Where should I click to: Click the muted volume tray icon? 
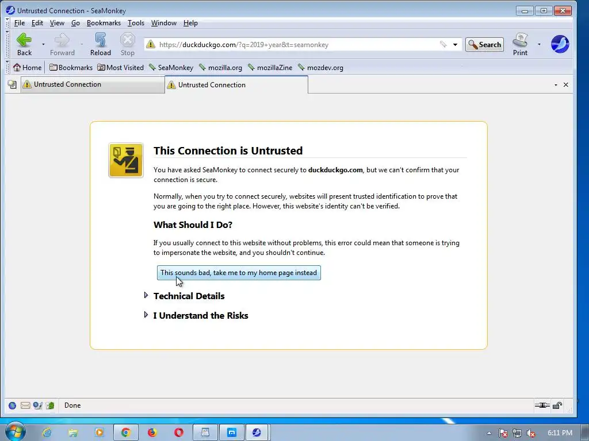(531, 433)
